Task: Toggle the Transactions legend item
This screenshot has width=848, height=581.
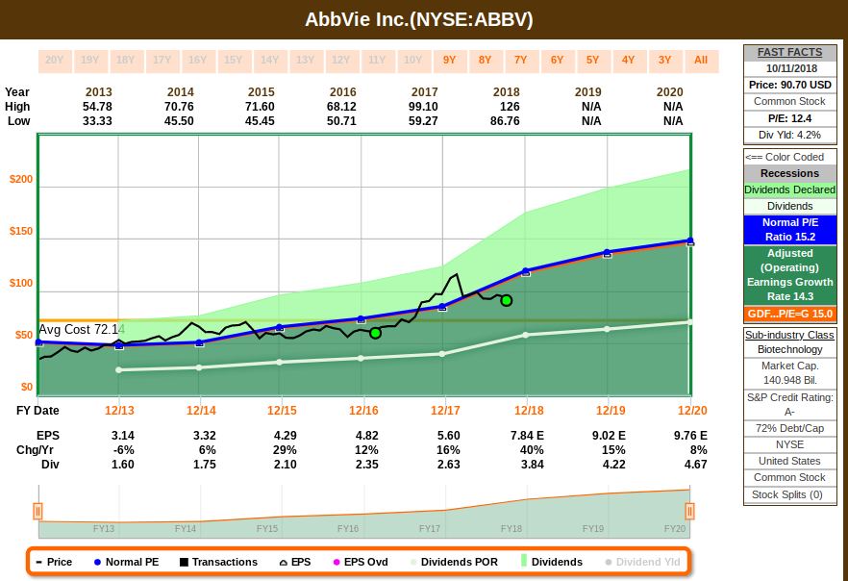Action: 218,562
